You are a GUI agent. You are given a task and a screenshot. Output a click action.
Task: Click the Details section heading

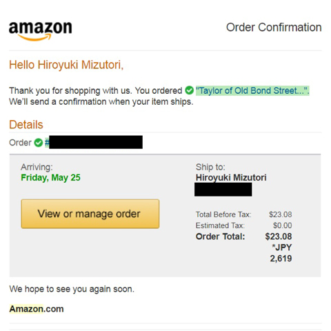[x=26, y=125]
